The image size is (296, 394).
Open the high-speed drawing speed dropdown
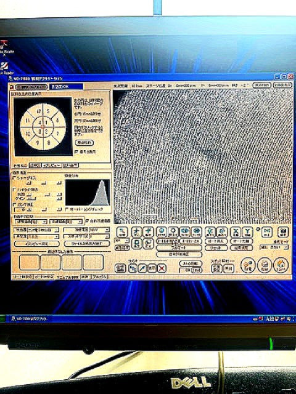pos(80,222)
